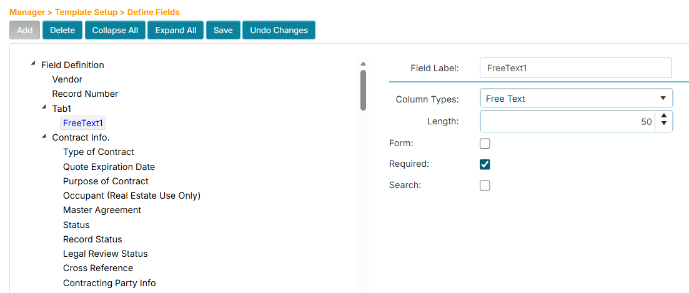The width and height of the screenshot is (689, 293).
Task: Collapse the Tab1 tree node
Action: 44,107
